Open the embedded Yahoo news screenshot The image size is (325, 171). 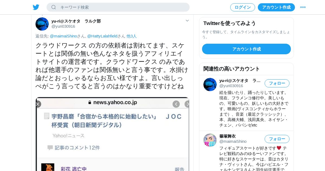pos(112,134)
